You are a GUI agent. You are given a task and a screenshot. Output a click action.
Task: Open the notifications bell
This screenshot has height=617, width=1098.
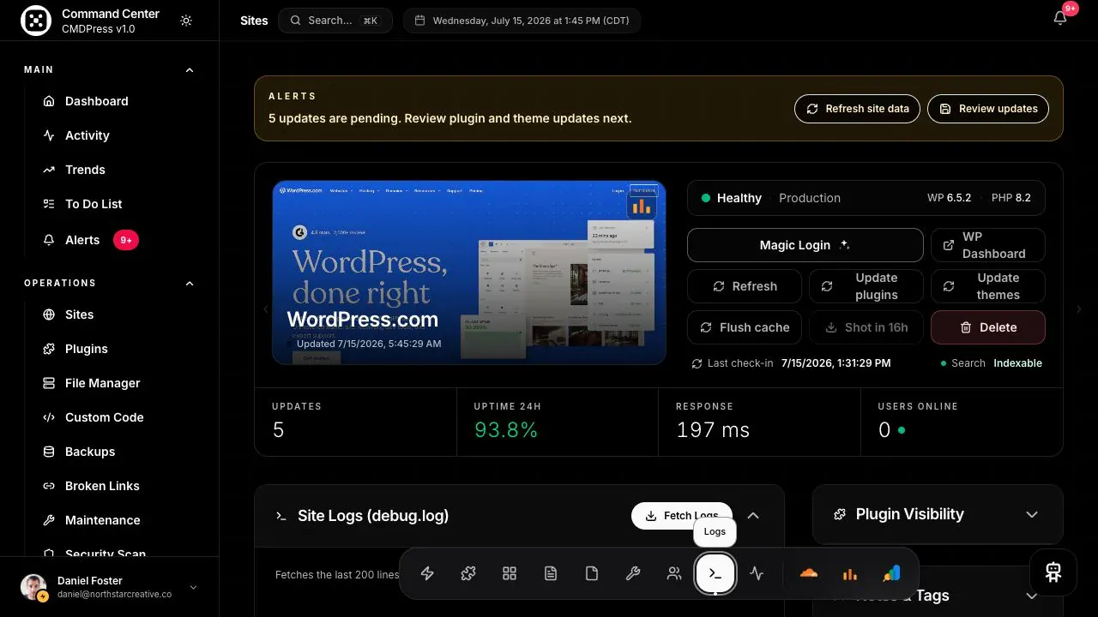click(1060, 18)
